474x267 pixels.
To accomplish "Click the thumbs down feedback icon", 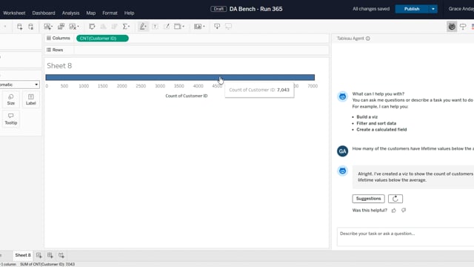I will coord(404,210).
